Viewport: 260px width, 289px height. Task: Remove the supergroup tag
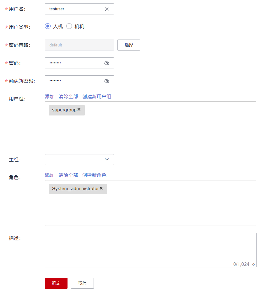pyautogui.click(x=79, y=110)
